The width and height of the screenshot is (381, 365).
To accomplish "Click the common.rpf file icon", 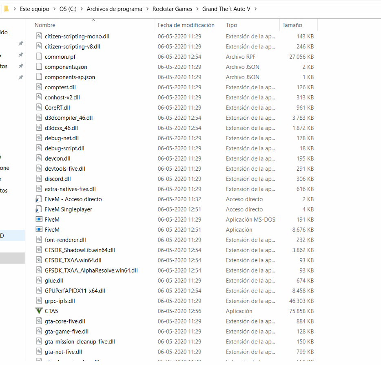I will 39,57.
